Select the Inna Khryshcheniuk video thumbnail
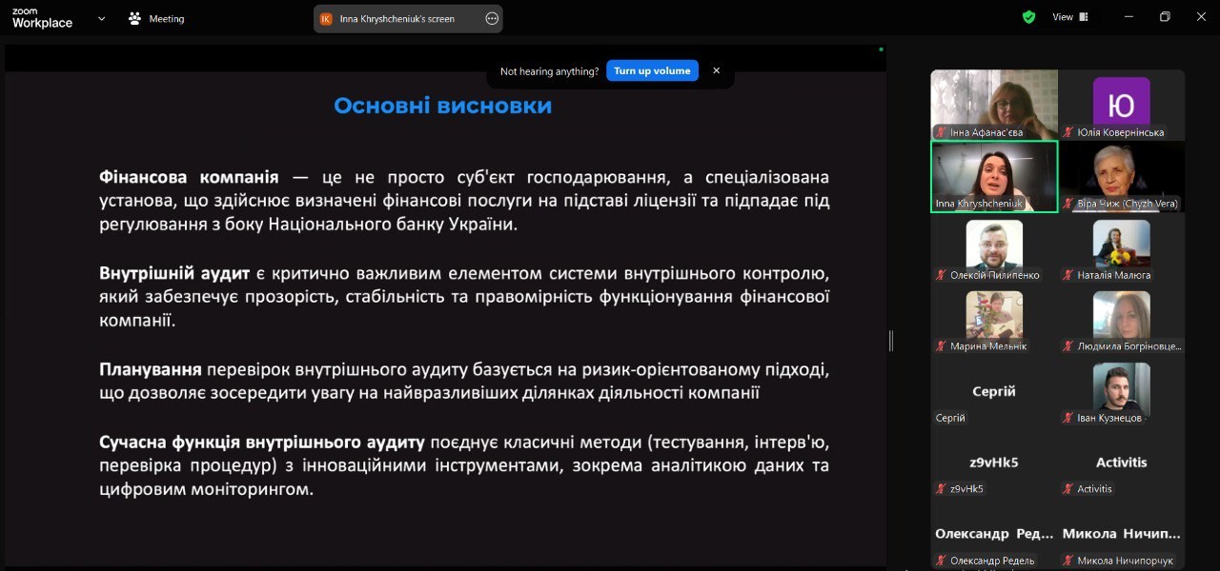 [994, 176]
